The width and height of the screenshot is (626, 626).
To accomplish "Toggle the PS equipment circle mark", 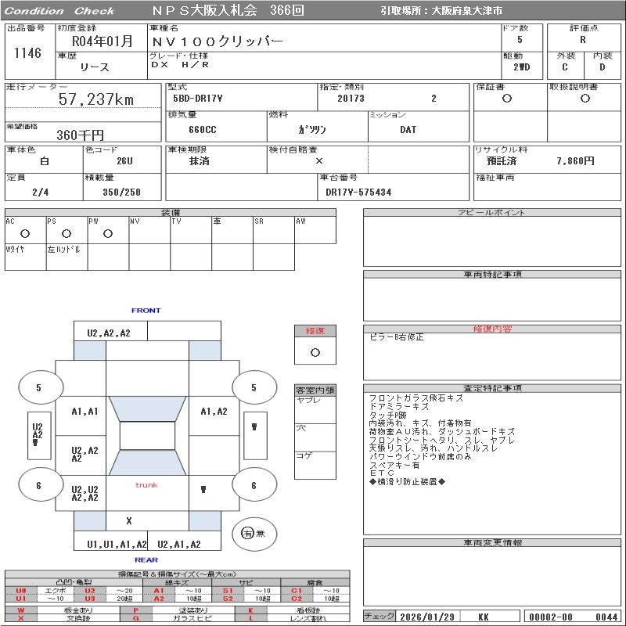I will (x=67, y=233).
